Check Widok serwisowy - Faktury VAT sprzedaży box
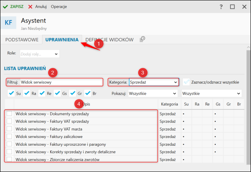The height and width of the screenshot is (172, 251). click(x=9, y=121)
